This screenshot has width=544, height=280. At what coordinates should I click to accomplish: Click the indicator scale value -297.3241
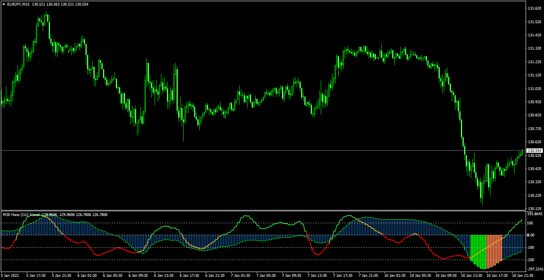click(535, 269)
